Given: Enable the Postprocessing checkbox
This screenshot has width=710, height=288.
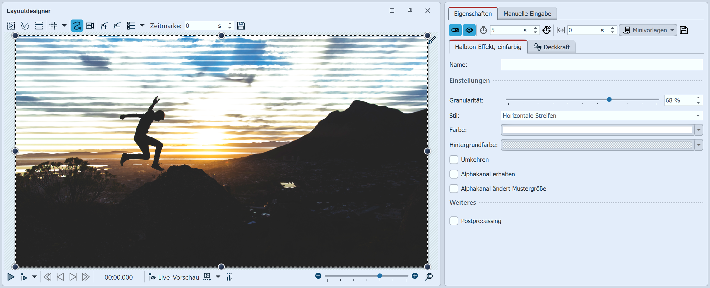Looking at the screenshot, I should [x=454, y=221].
